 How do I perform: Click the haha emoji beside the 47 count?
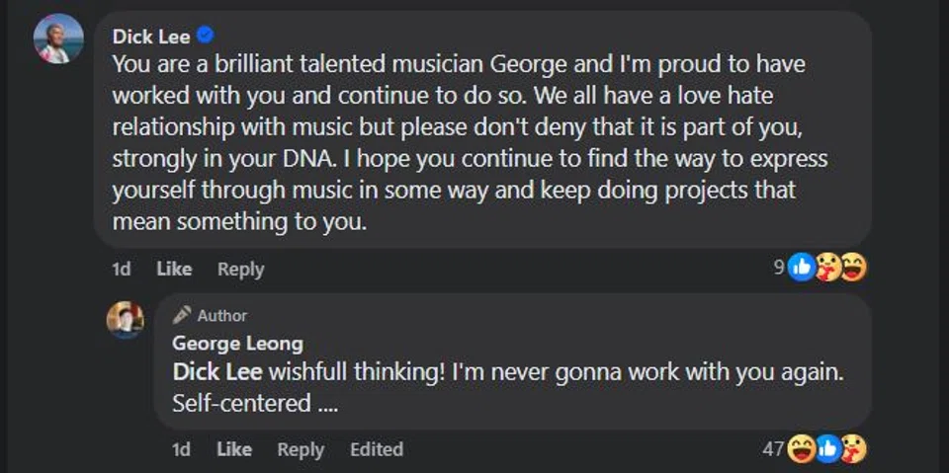pyautogui.click(x=802, y=449)
